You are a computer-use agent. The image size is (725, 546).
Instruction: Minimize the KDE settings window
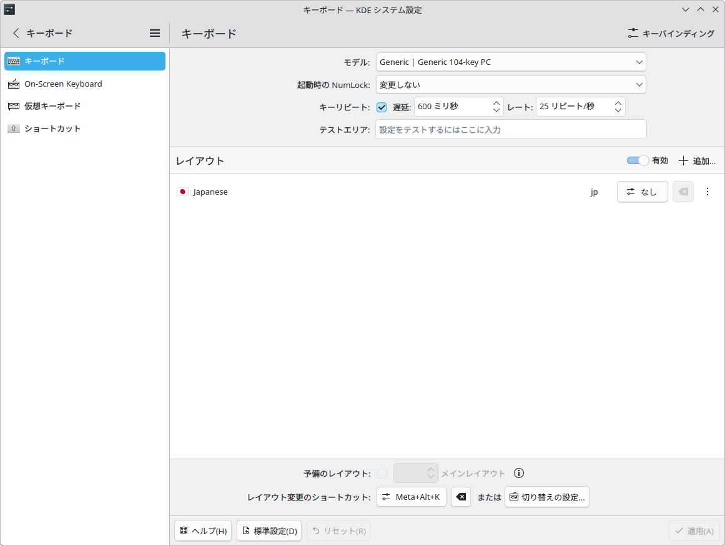(x=686, y=10)
